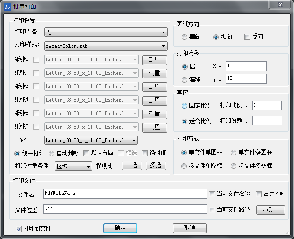The height and width of the screenshot is (239, 294).
Task: Select the 横向 orientation radio button
Action: pos(185,37)
